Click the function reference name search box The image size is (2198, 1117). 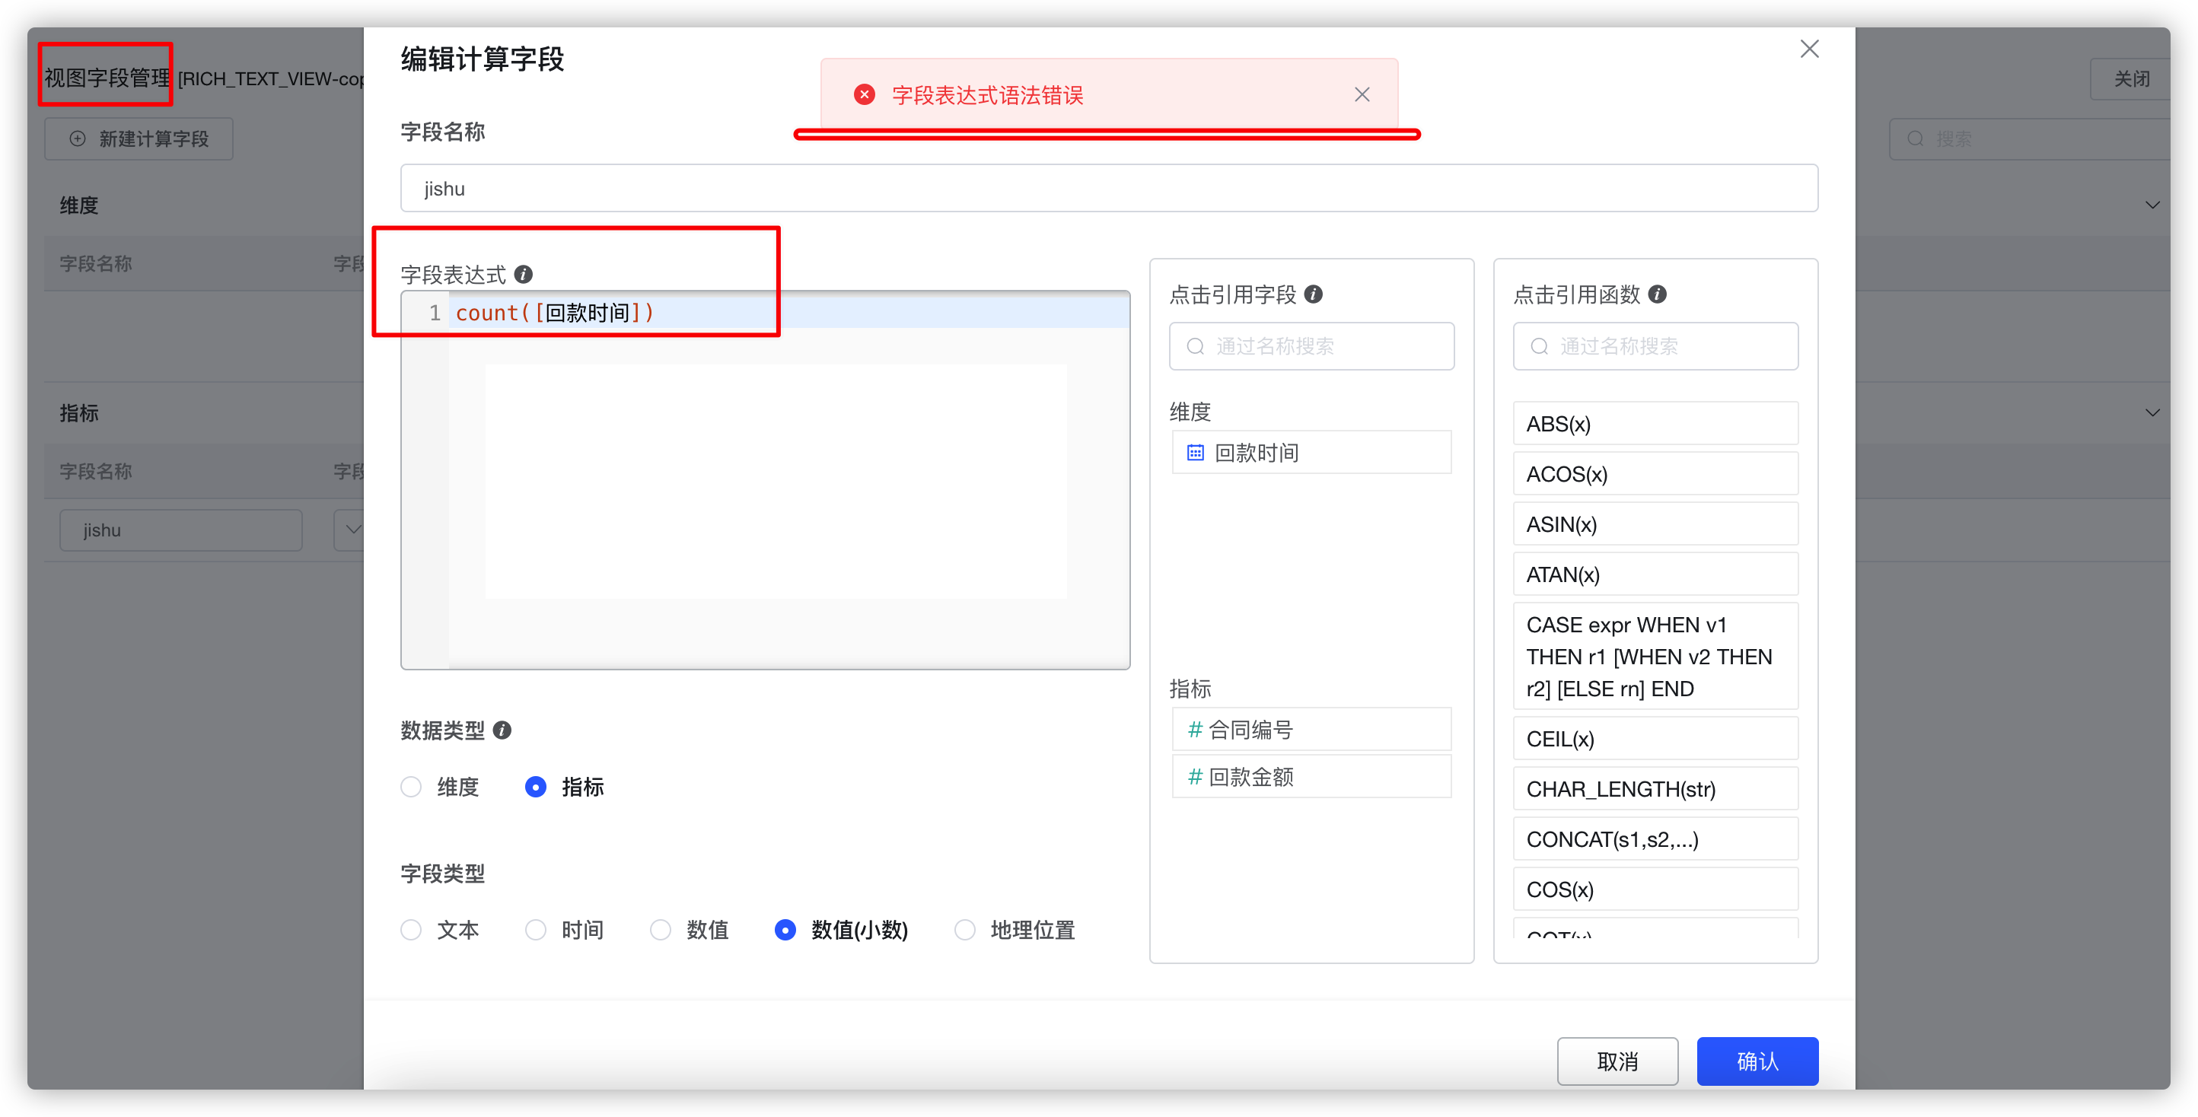(x=1655, y=346)
